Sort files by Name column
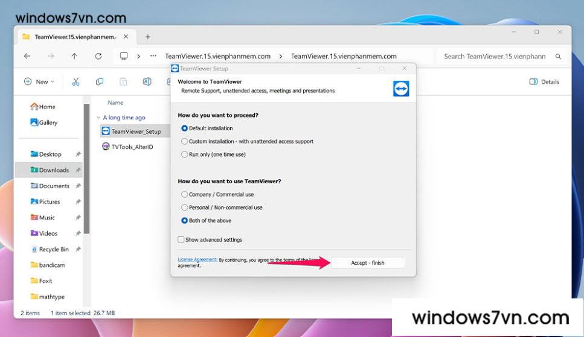Image resolution: width=584 pixels, height=337 pixels. coord(115,102)
